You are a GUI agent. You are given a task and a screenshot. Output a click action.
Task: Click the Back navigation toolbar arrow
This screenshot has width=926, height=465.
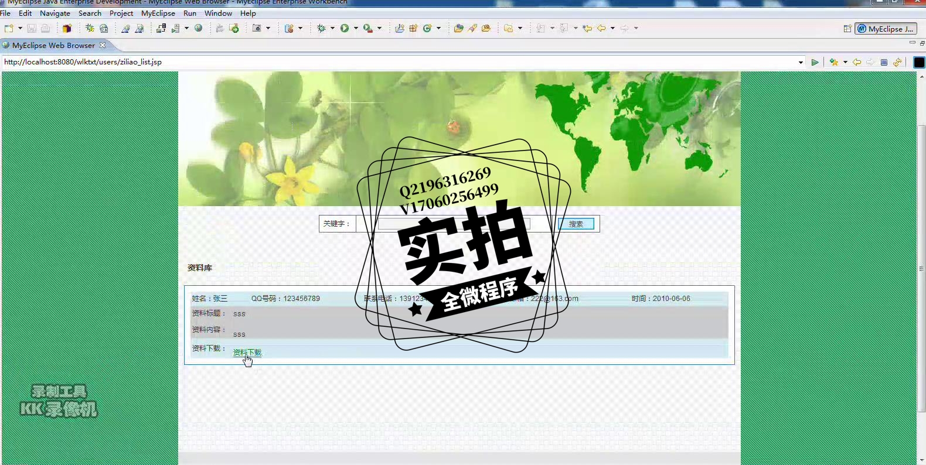[601, 28]
